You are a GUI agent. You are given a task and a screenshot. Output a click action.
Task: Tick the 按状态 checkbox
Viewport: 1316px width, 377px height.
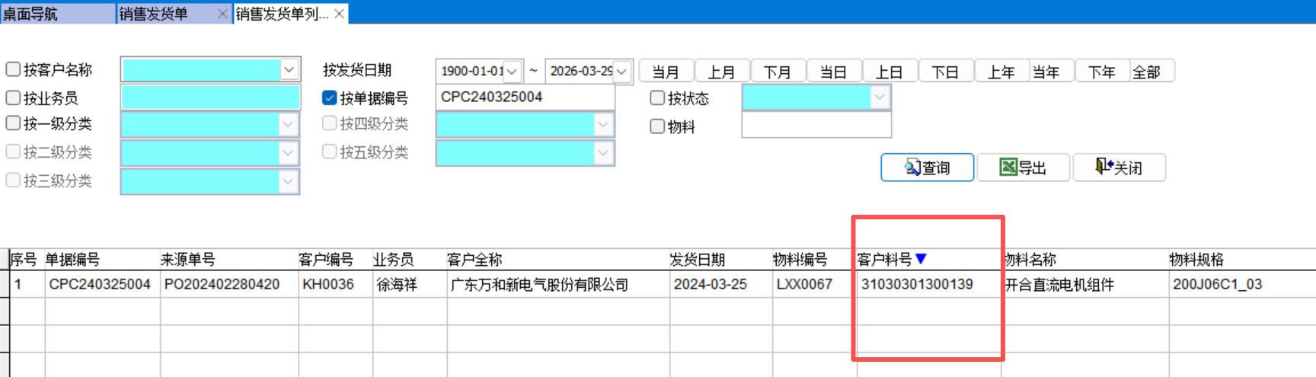point(657,97)
